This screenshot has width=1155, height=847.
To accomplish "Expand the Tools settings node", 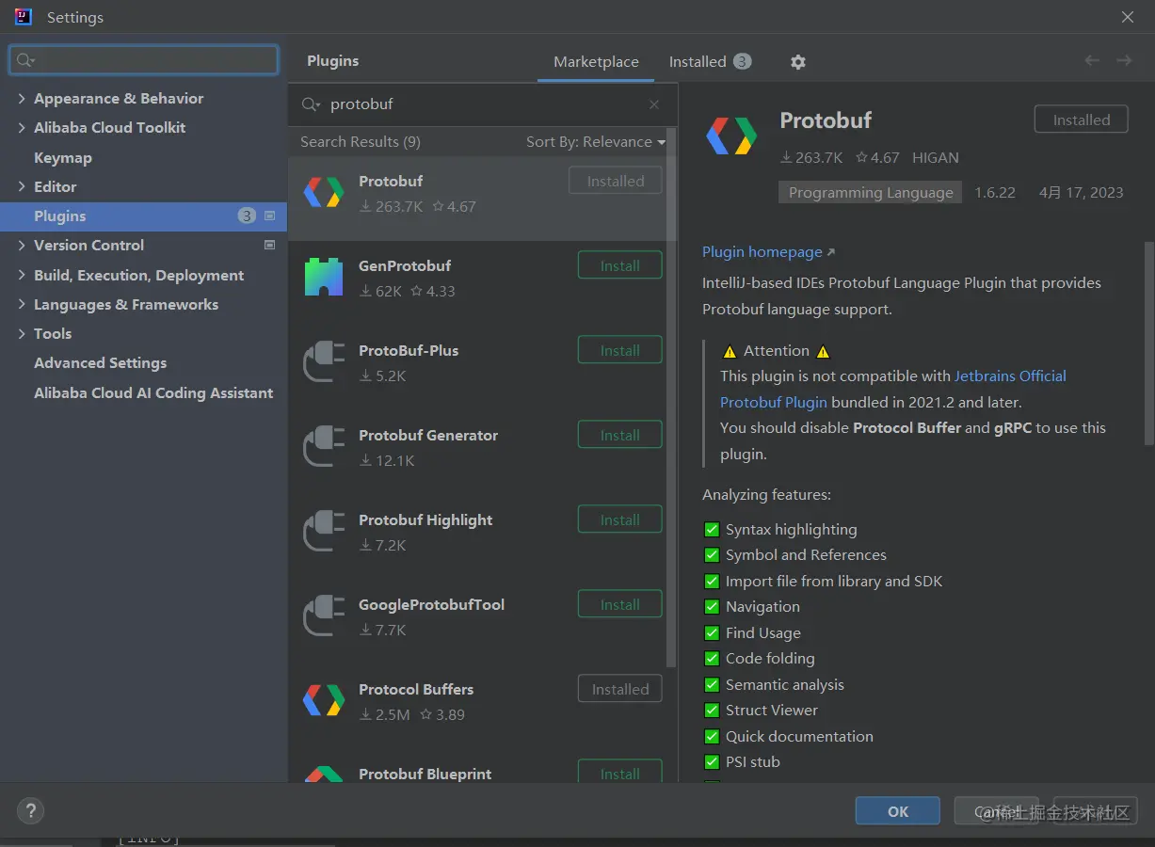I will (x=22, y=333).
